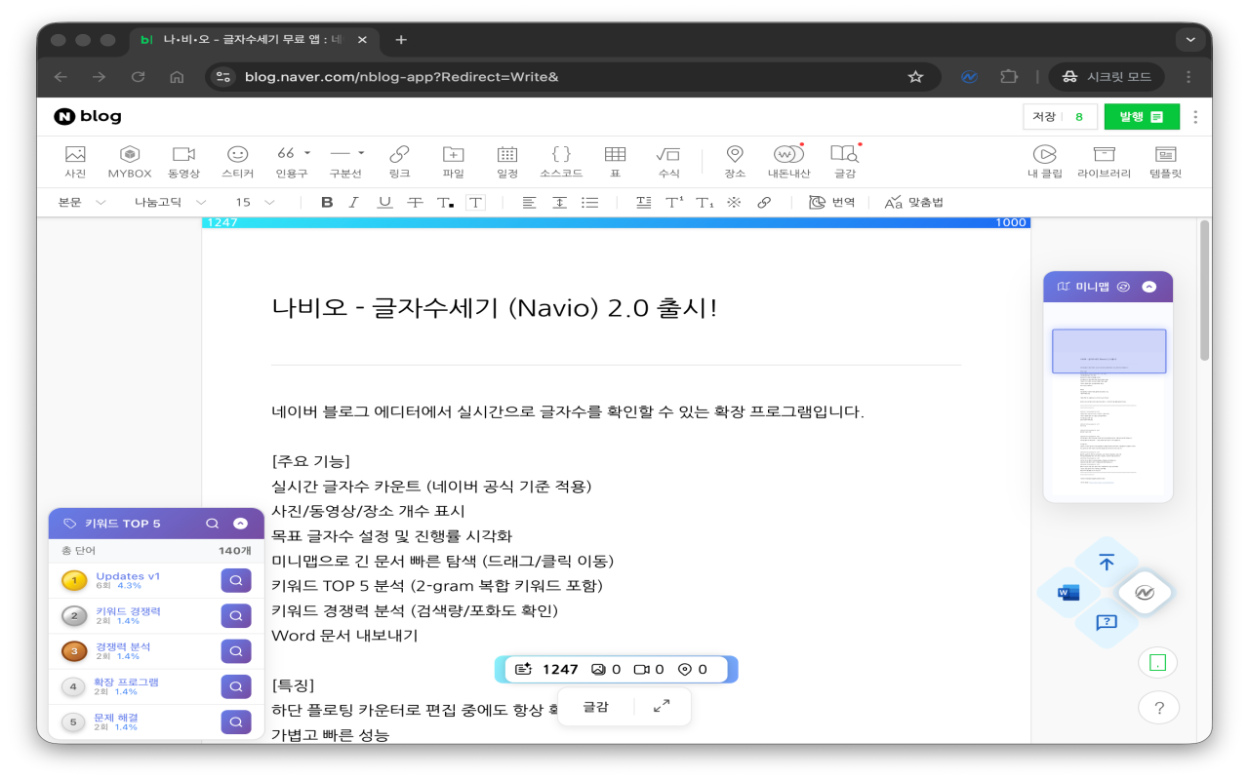Screen dimensions: 1249x780
Task: Add a video using 동영상 icon
Action: [x=183, y=161]
